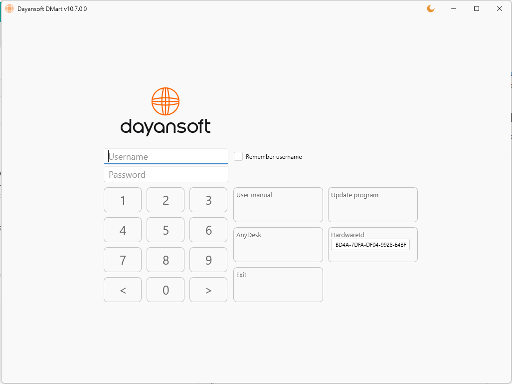Tap keypad digit 7
The width and height of the screenshot is (512, 384).
[123, 260]
